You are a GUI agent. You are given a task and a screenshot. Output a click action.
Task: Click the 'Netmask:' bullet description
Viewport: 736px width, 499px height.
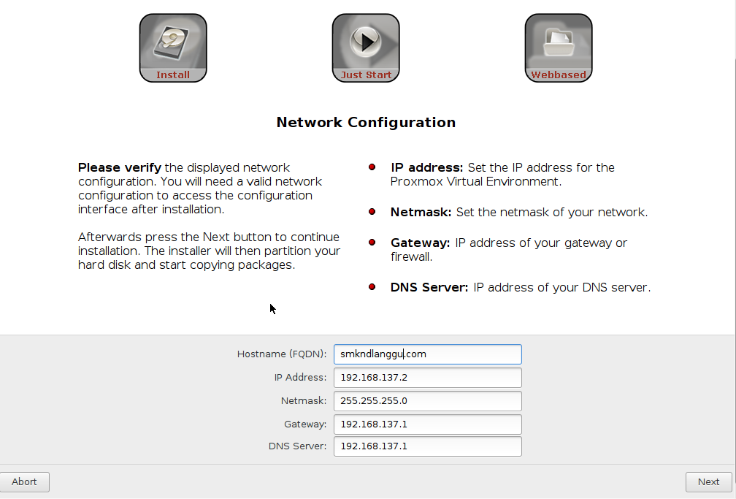coord(519,213)
